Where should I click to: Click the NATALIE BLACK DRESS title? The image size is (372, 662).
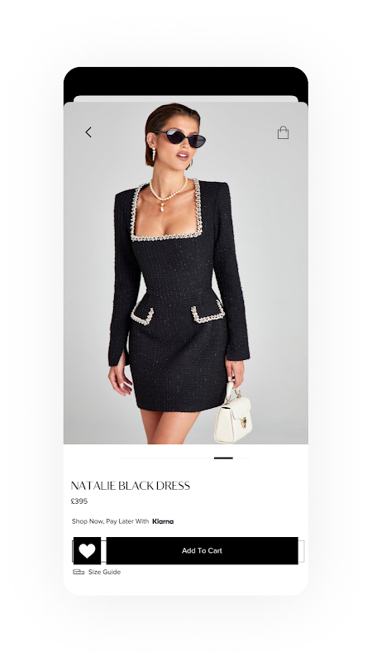point(131,486)
